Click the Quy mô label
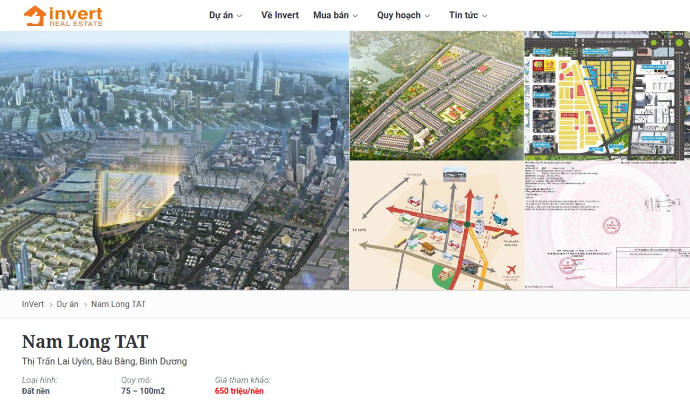This screenshot has height=414, width=690. tap(136, 380)
